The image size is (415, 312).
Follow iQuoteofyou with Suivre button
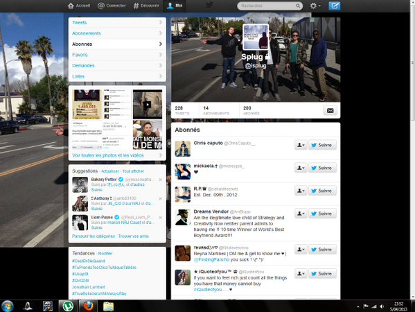pyautogui.click(x=322, y=273)
